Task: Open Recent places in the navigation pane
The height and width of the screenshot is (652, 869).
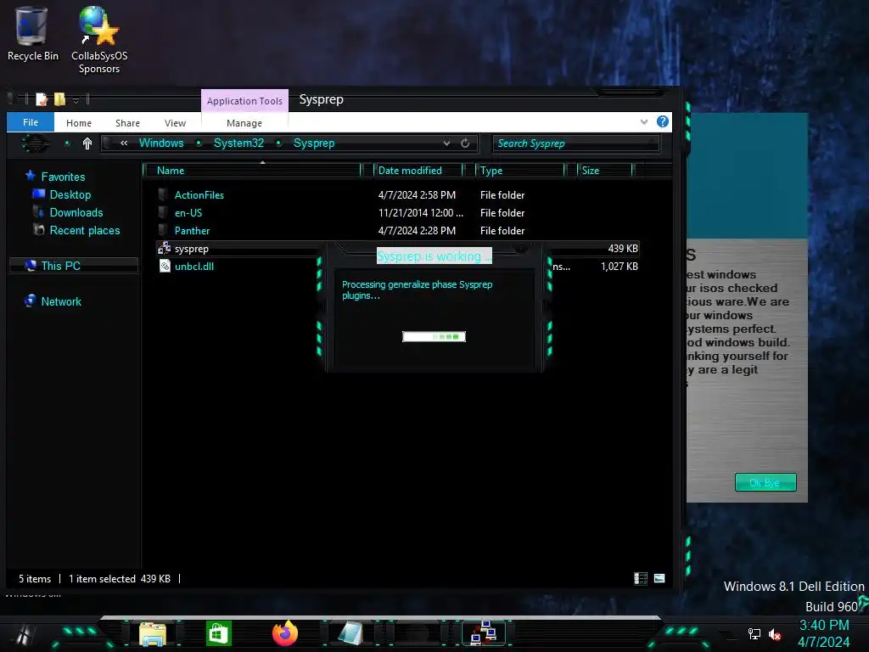Action: (84, 230)
